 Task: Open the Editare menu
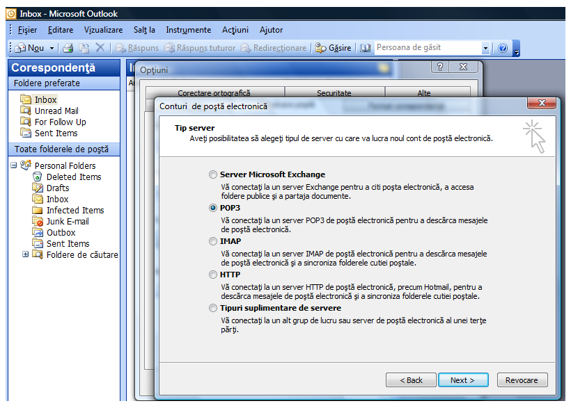(x=61, y=30)
